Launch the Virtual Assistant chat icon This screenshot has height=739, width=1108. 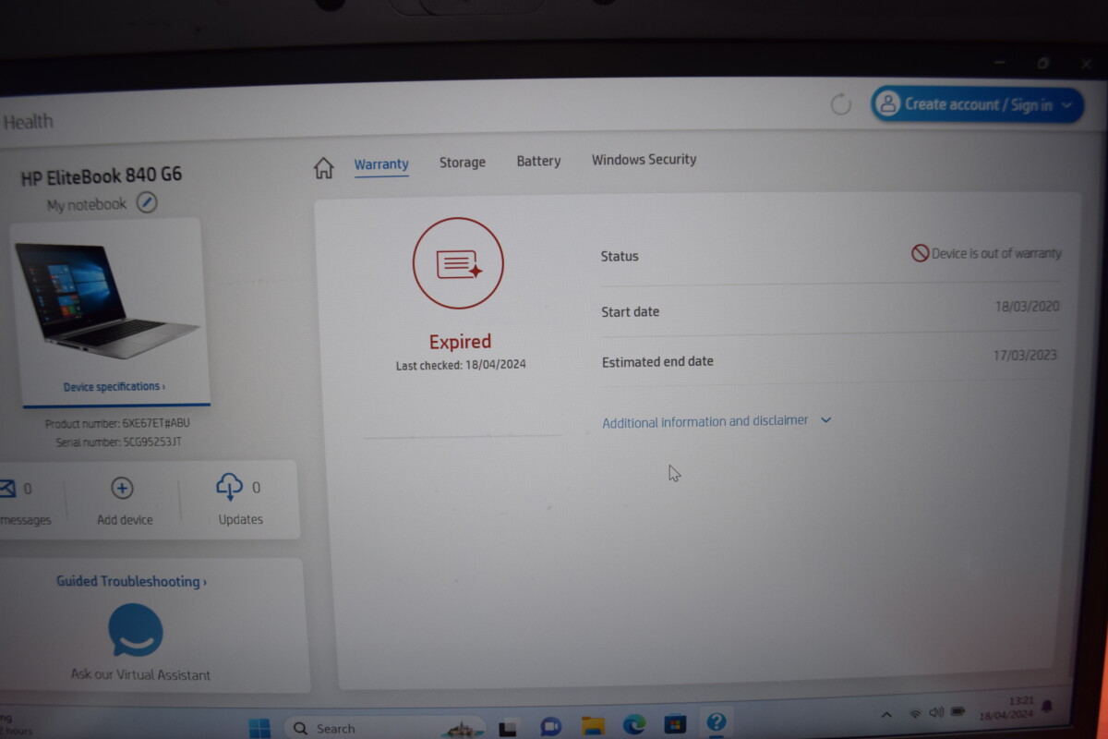pos(136,630)
